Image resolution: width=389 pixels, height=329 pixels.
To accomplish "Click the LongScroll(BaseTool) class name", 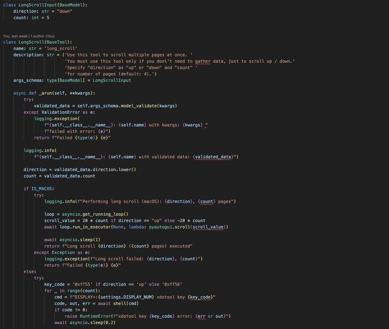I will 31,42.
